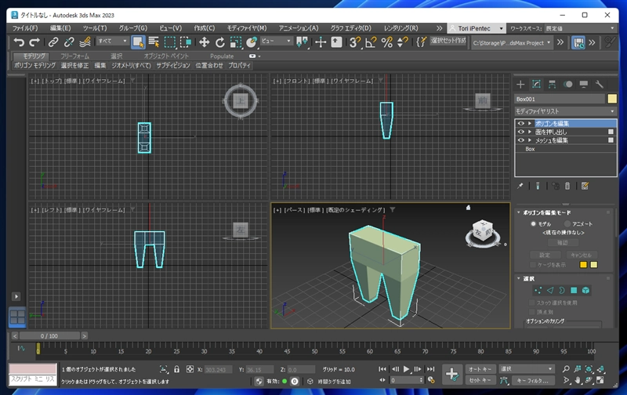Toggle Window/Crossing selection icon
This screenshot has height=395, width=627.
click(x=186, y=42)
